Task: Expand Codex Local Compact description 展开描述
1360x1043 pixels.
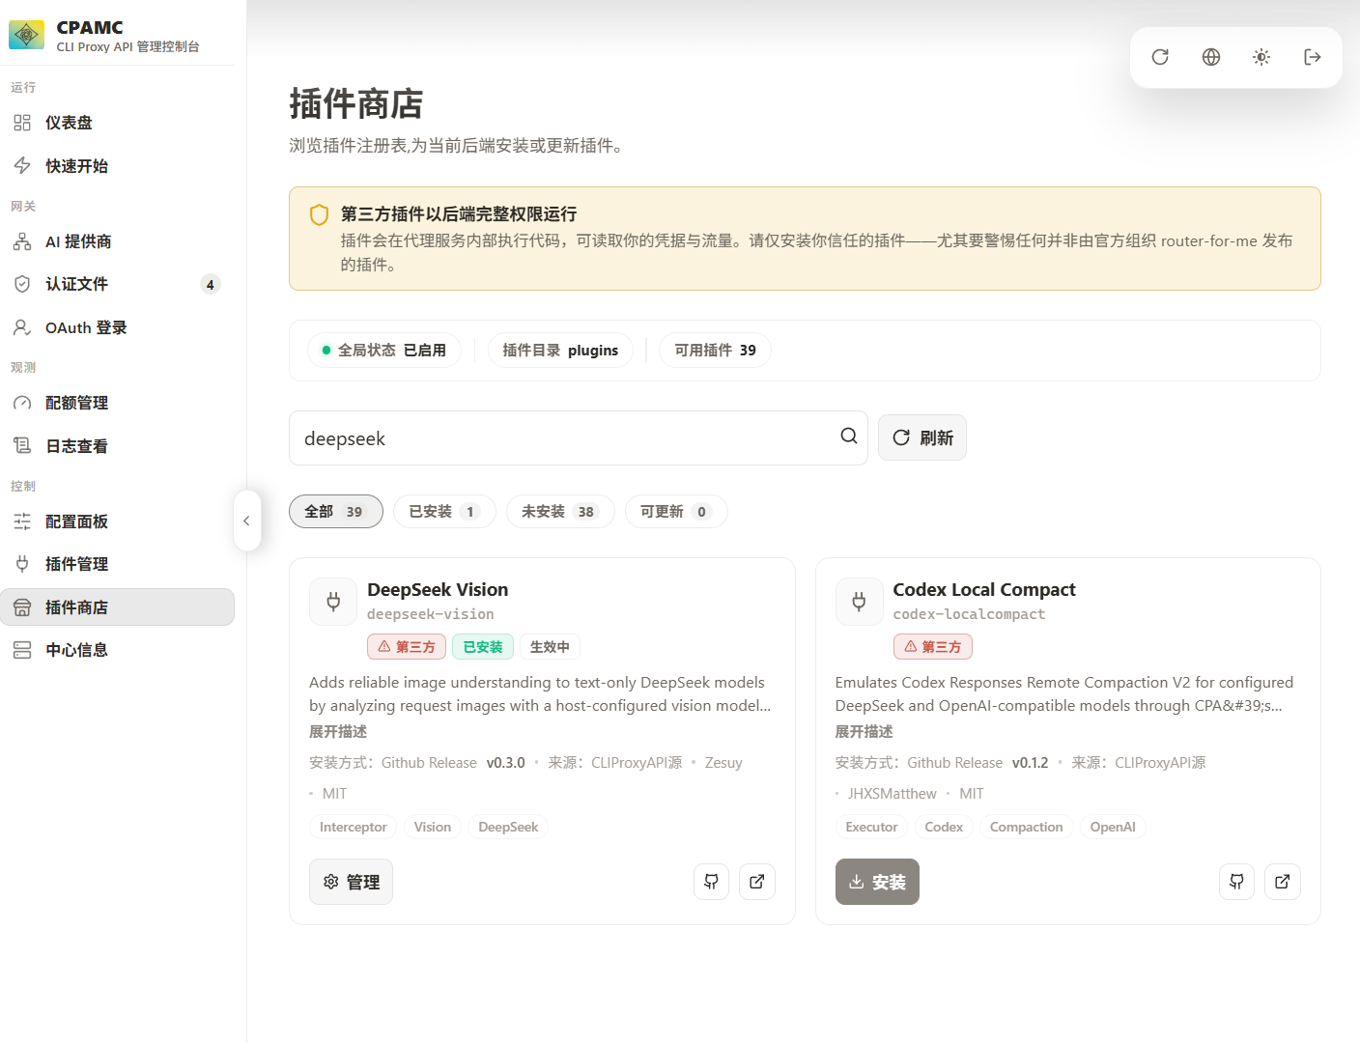Action: [x=864, y=732]
